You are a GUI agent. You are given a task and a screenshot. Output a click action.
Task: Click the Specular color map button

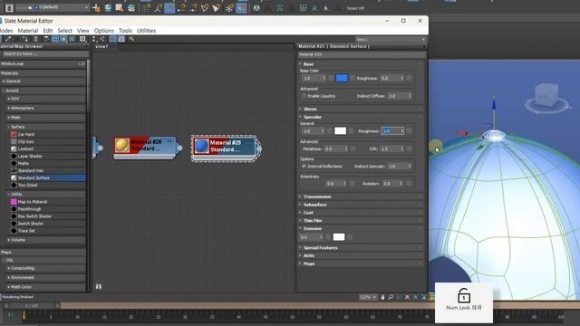pos(352,131)
